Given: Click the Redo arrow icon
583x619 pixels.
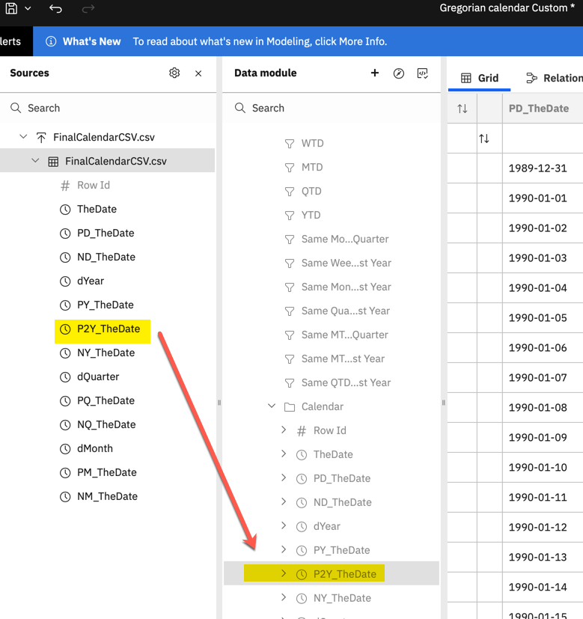Looking at the screenshot, I should pyautogui.click(x=88, y=8).
